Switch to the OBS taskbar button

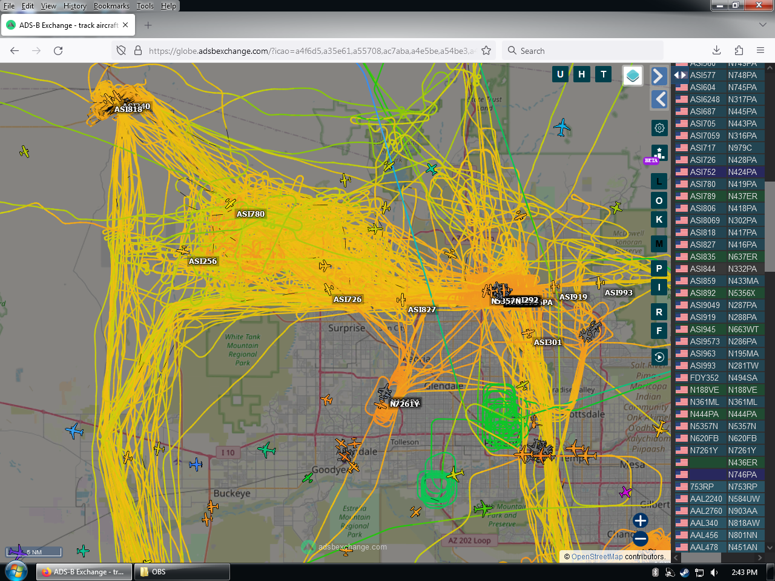tap(182, 572)
